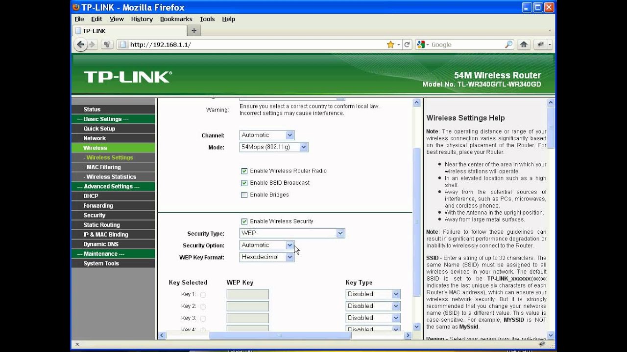Select the Key 2 radio button

pos(203,307)
